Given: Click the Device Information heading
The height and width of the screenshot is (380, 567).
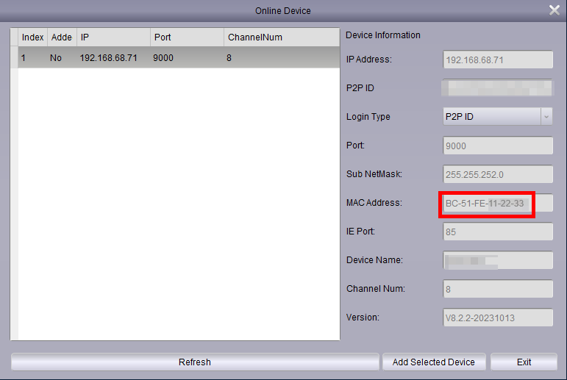Looking at the screenshot, I should click(x=383, y=35).
